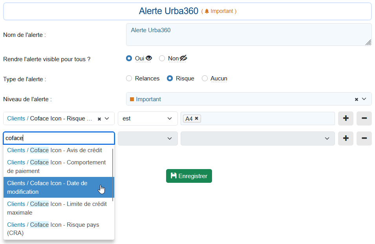Clear the Coface Icon Risque field selection
Screen dimensions: 375x244
[99, 118]
